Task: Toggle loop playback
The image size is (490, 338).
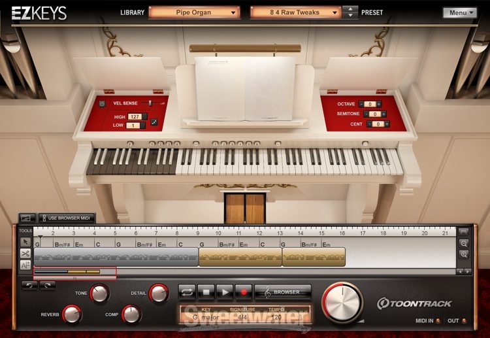Action: click(187, 292)
